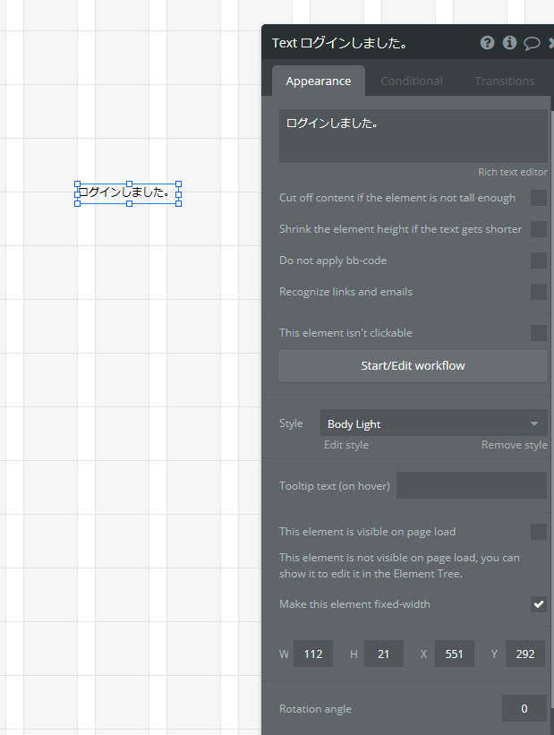Close the Text property editor panel
554x735 pixels.
[550, 43]
